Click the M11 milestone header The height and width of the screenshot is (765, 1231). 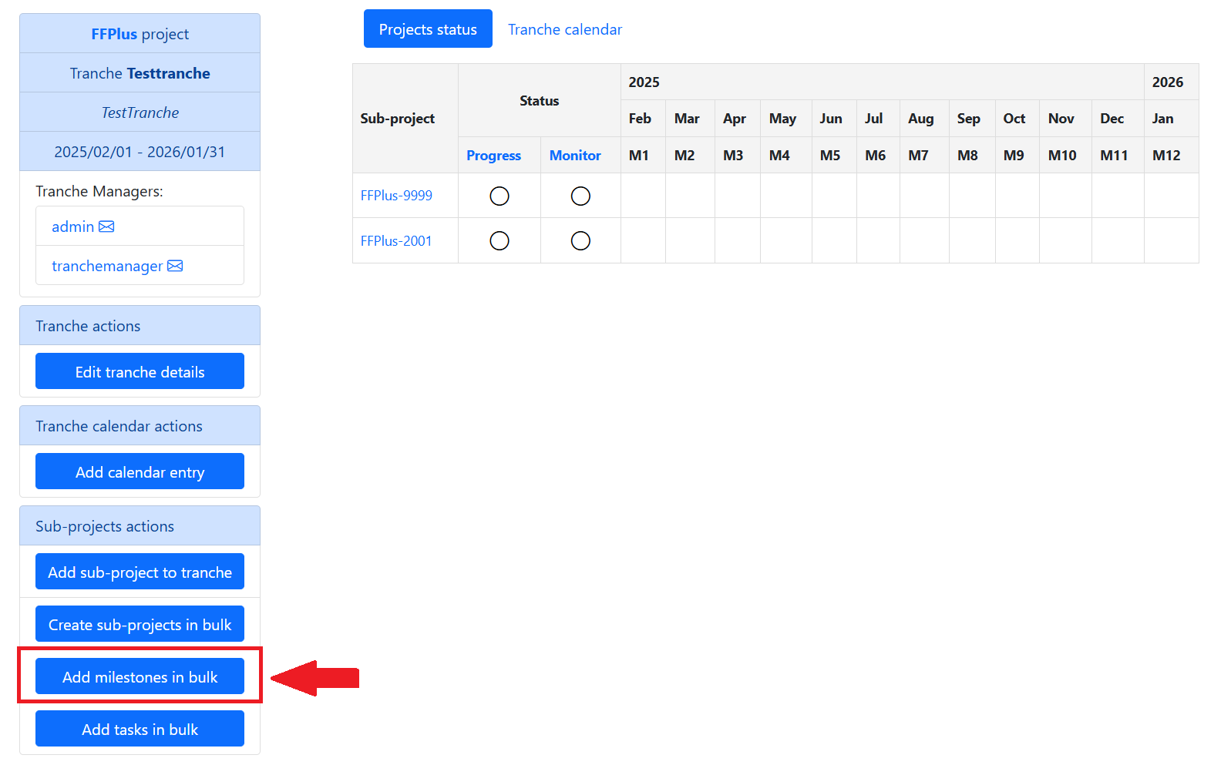(x=1118, y=156)
